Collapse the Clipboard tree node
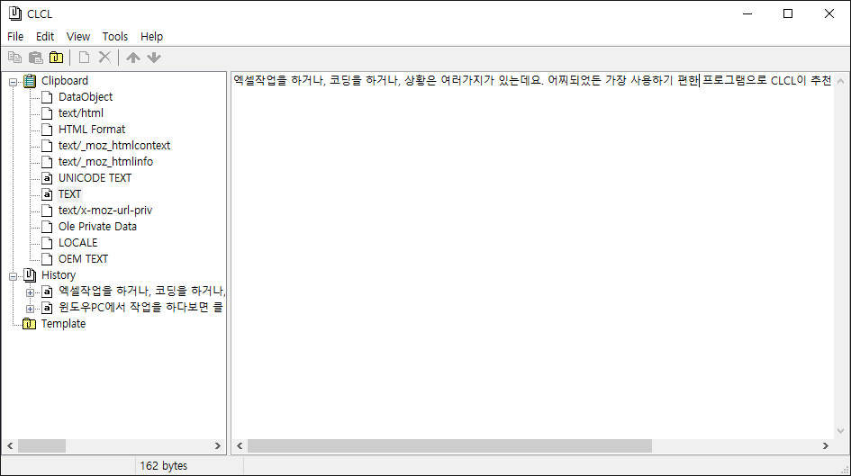 click(x=13, y=83)
